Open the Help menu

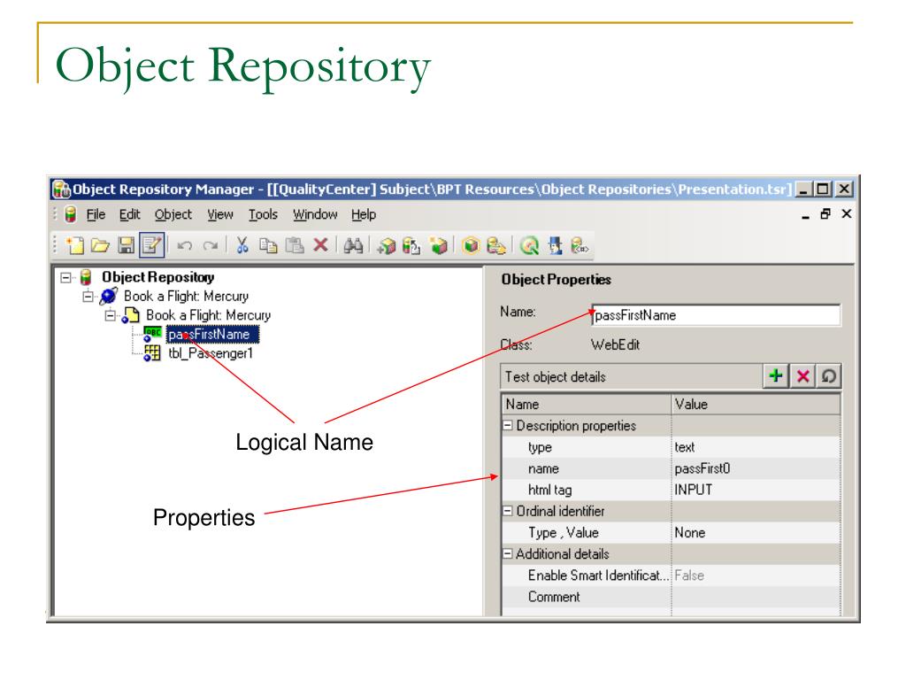364,214
